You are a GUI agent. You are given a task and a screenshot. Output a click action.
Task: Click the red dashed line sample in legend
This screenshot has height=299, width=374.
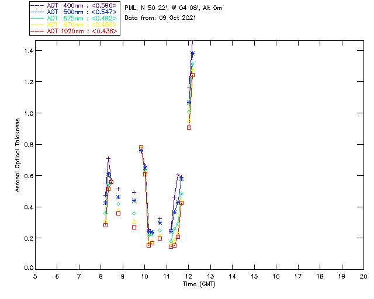(37, 31)
